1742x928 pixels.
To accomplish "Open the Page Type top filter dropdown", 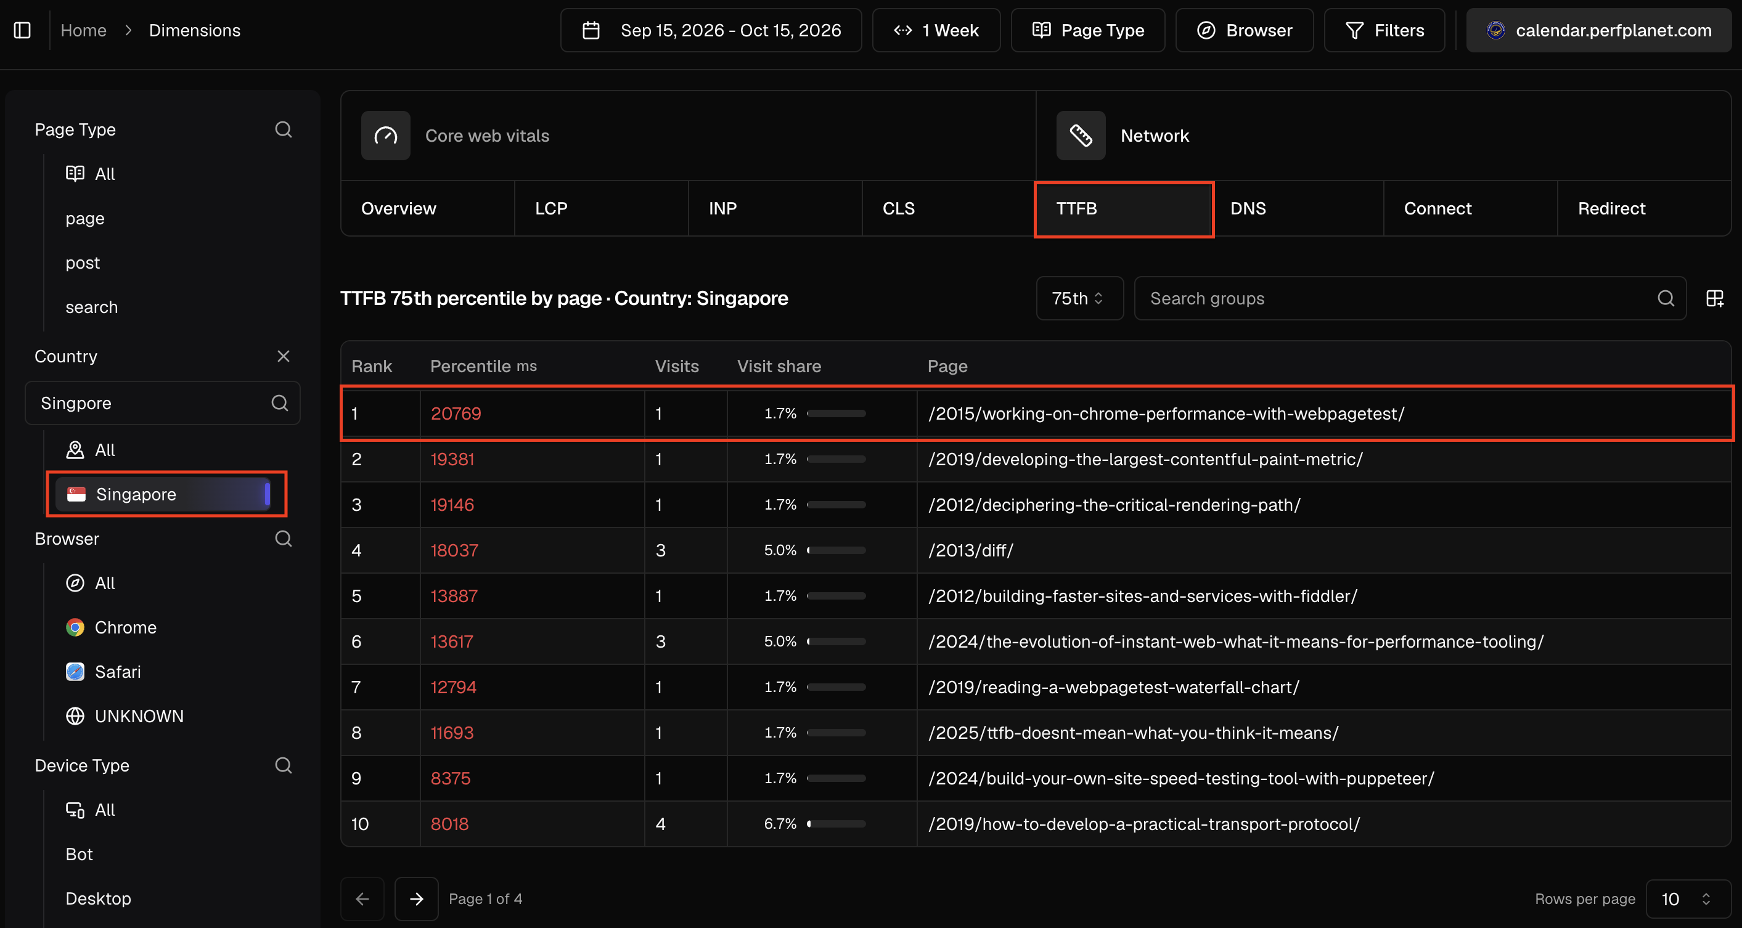I will coord(1087,30).
